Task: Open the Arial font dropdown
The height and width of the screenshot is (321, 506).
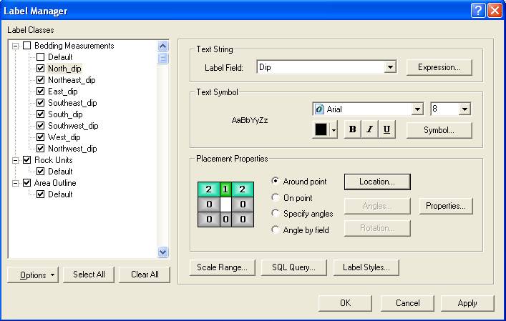Action: [417, 109]
